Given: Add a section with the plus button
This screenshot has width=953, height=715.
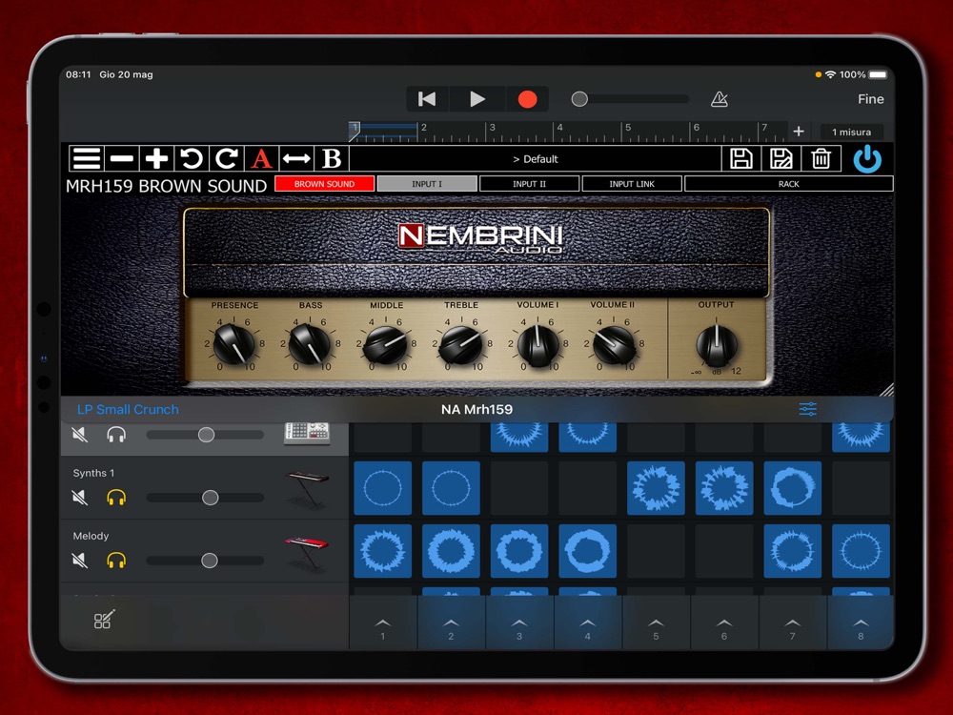Looking at the screenshot, I should click(799, 132).
